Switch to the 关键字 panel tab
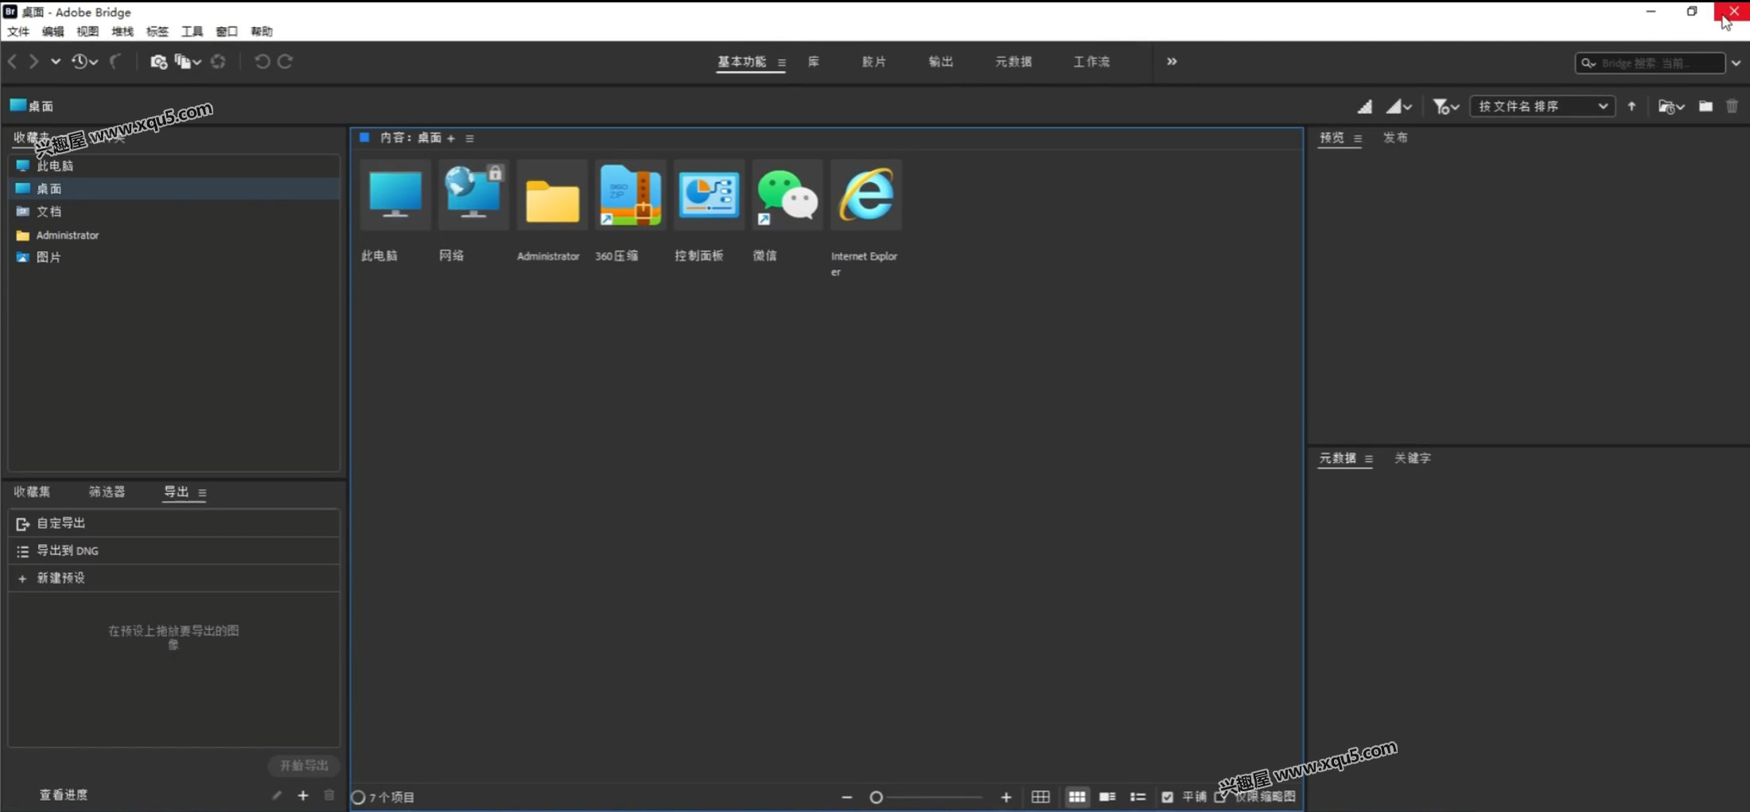The width and height of the screenshot is (1750, 812). tap(1413, 458)
